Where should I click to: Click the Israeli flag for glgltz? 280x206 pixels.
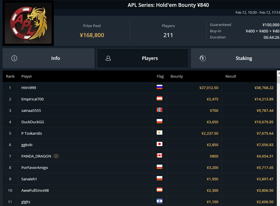[x=160, y=201]
